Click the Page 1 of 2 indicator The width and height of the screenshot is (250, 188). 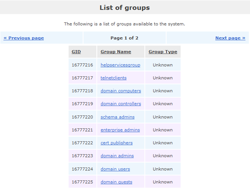[x=124, y=38]
